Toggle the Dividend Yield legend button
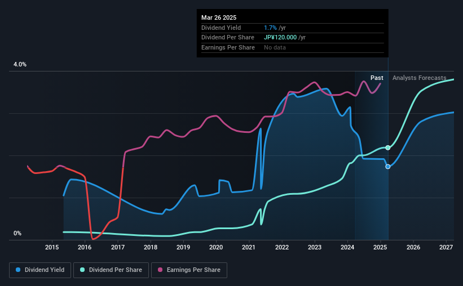Image resolution: width=463 pixels, height=286 pixels. pos(40,270)
